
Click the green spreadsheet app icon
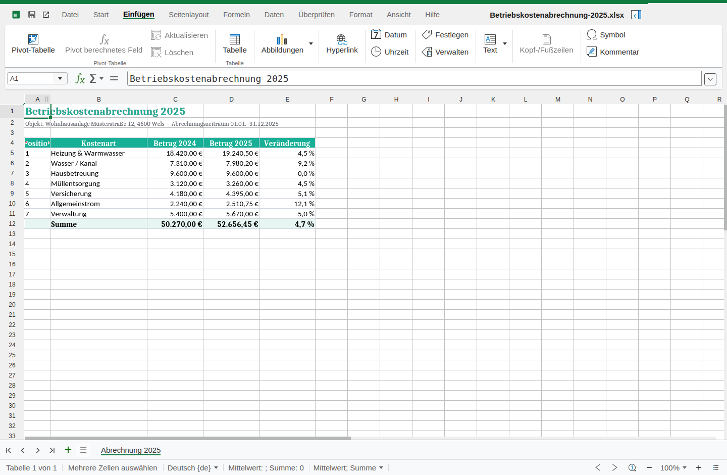pos(16,15)
